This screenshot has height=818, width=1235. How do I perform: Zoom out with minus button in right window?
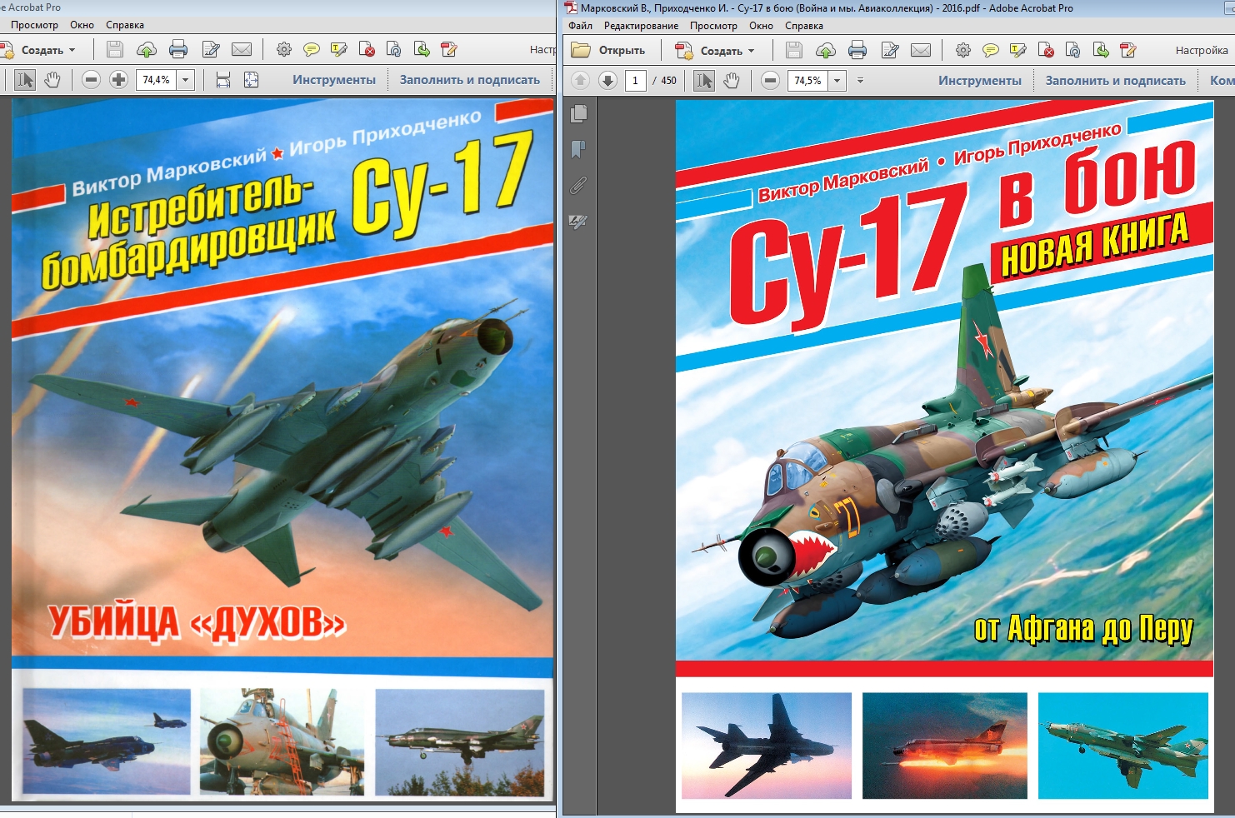pyautogui.click(x=771, y=81)
